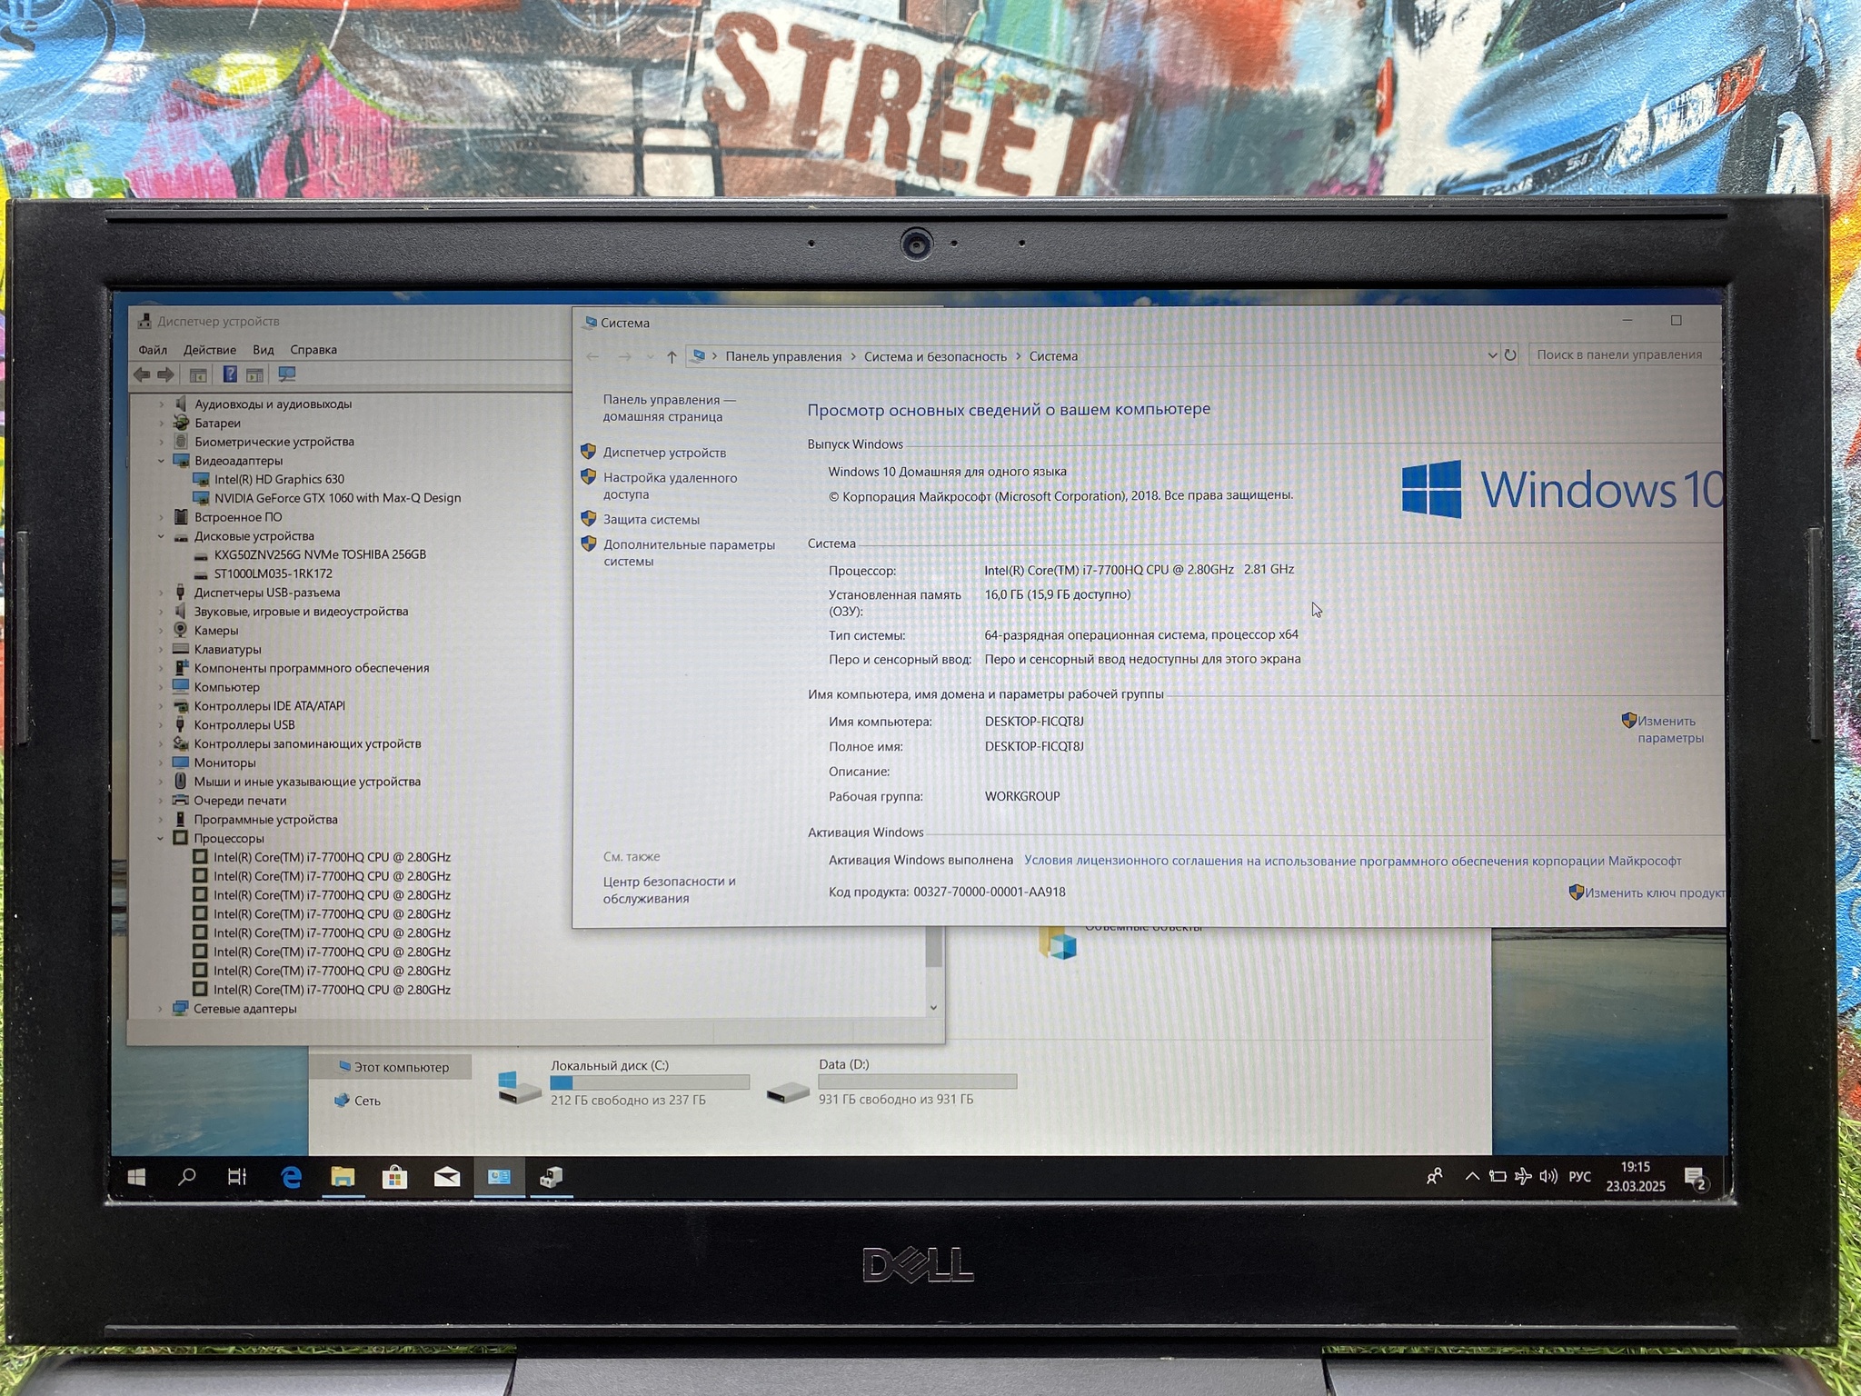Open the Действие menu
The height and width of the screenshot is (1396, 1861).
pyautogui.click(x=209, y=350)
